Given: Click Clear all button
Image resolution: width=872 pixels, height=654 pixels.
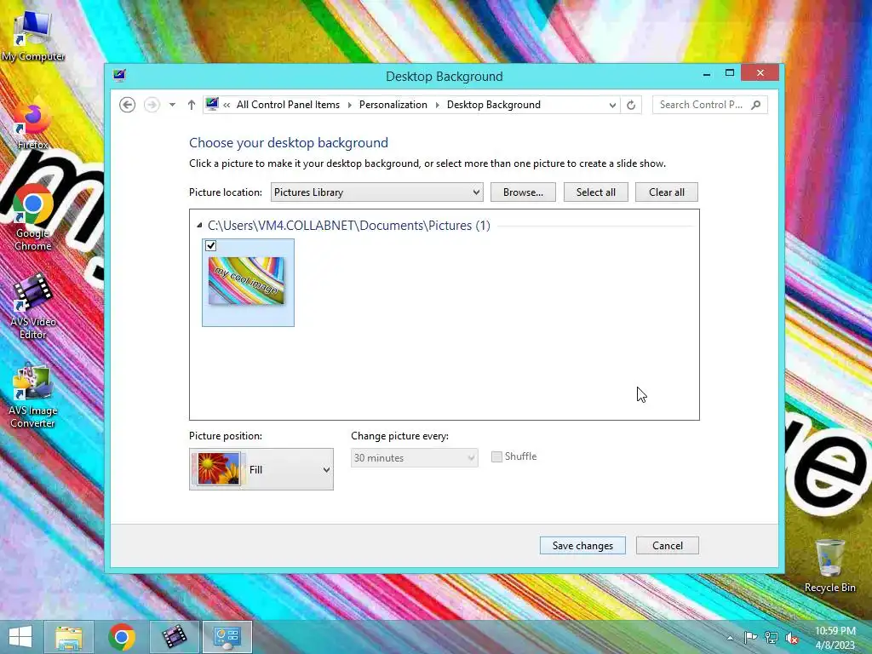Looking at the screenshot, I should (x=666, y=192).
